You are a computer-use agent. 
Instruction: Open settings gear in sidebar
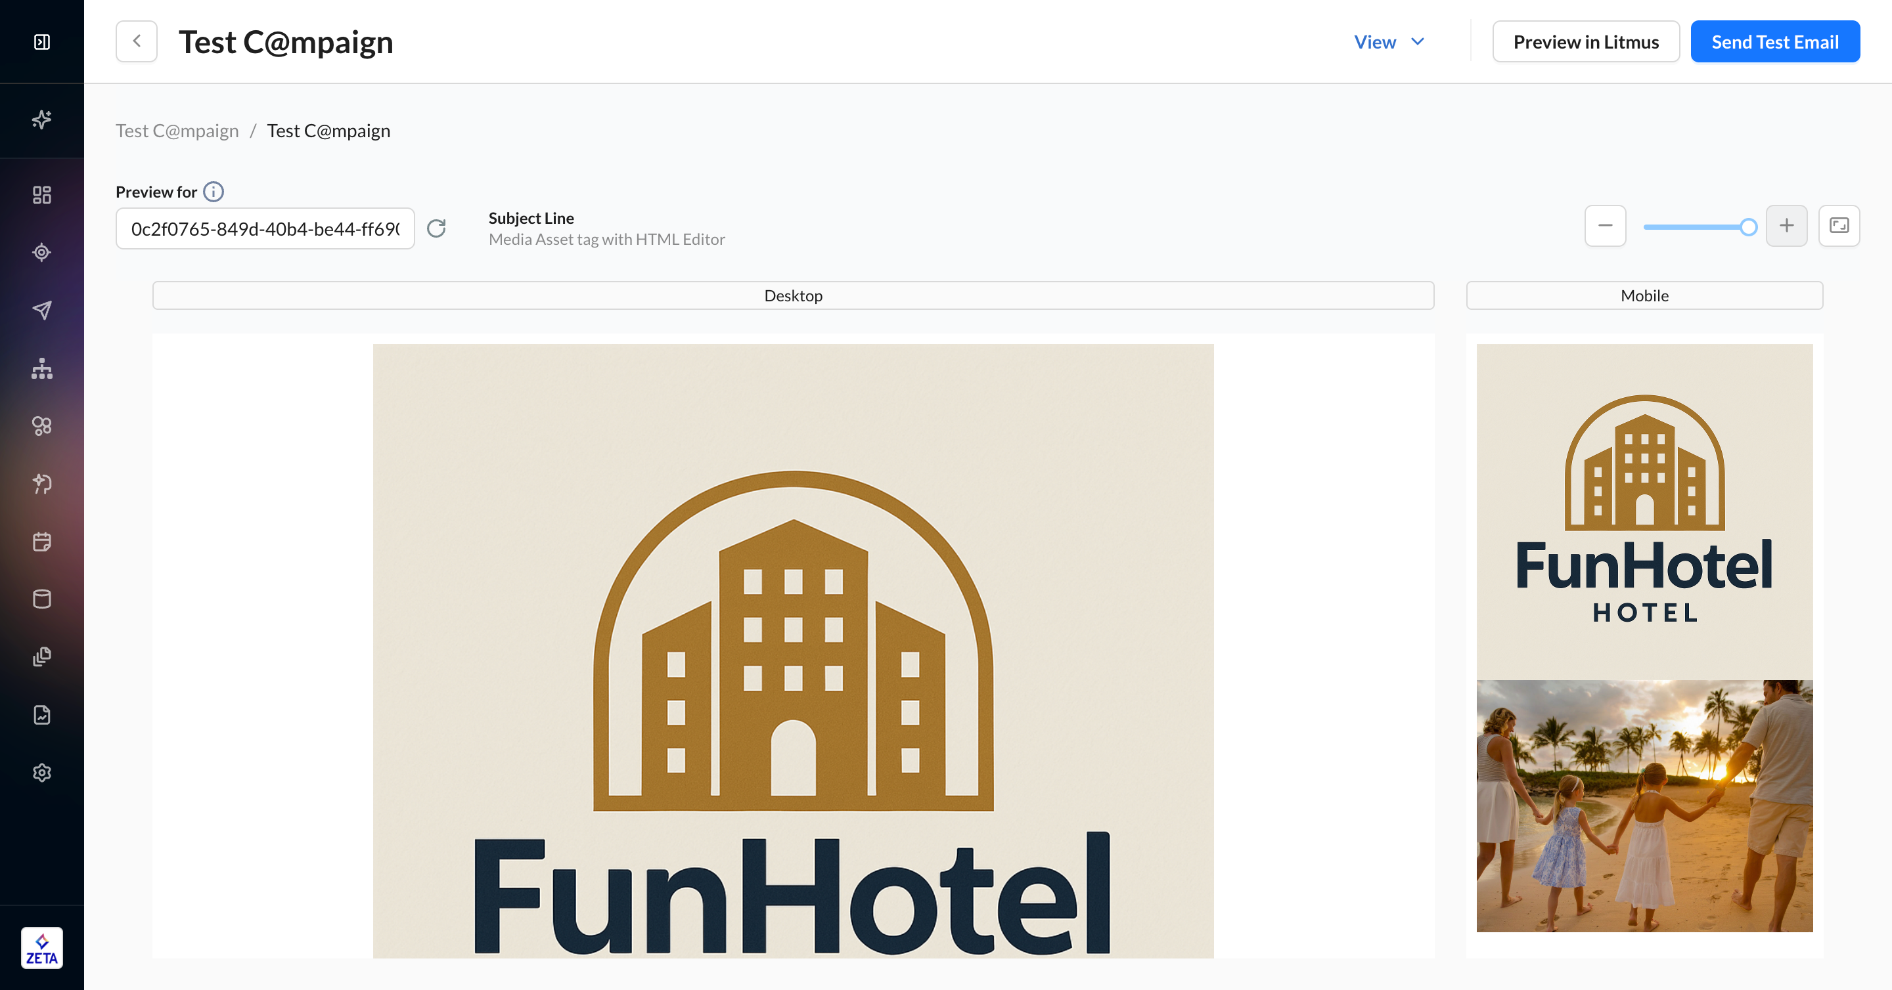point(42,773)
